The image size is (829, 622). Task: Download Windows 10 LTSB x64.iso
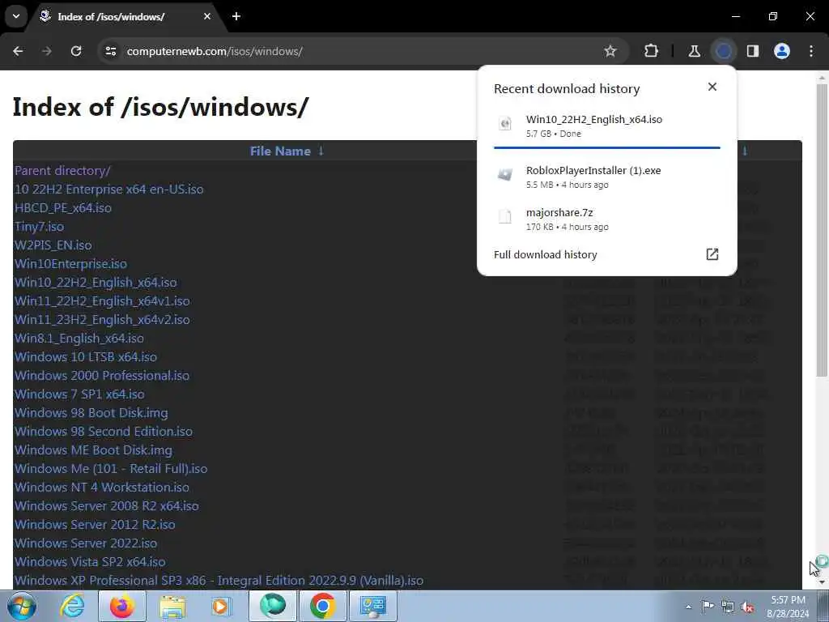(x=86, y=356)
